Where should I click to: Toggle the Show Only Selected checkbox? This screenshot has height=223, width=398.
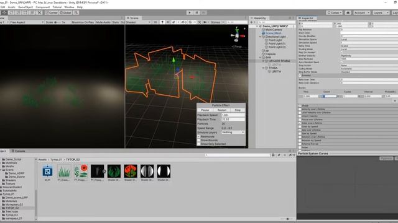199,144
